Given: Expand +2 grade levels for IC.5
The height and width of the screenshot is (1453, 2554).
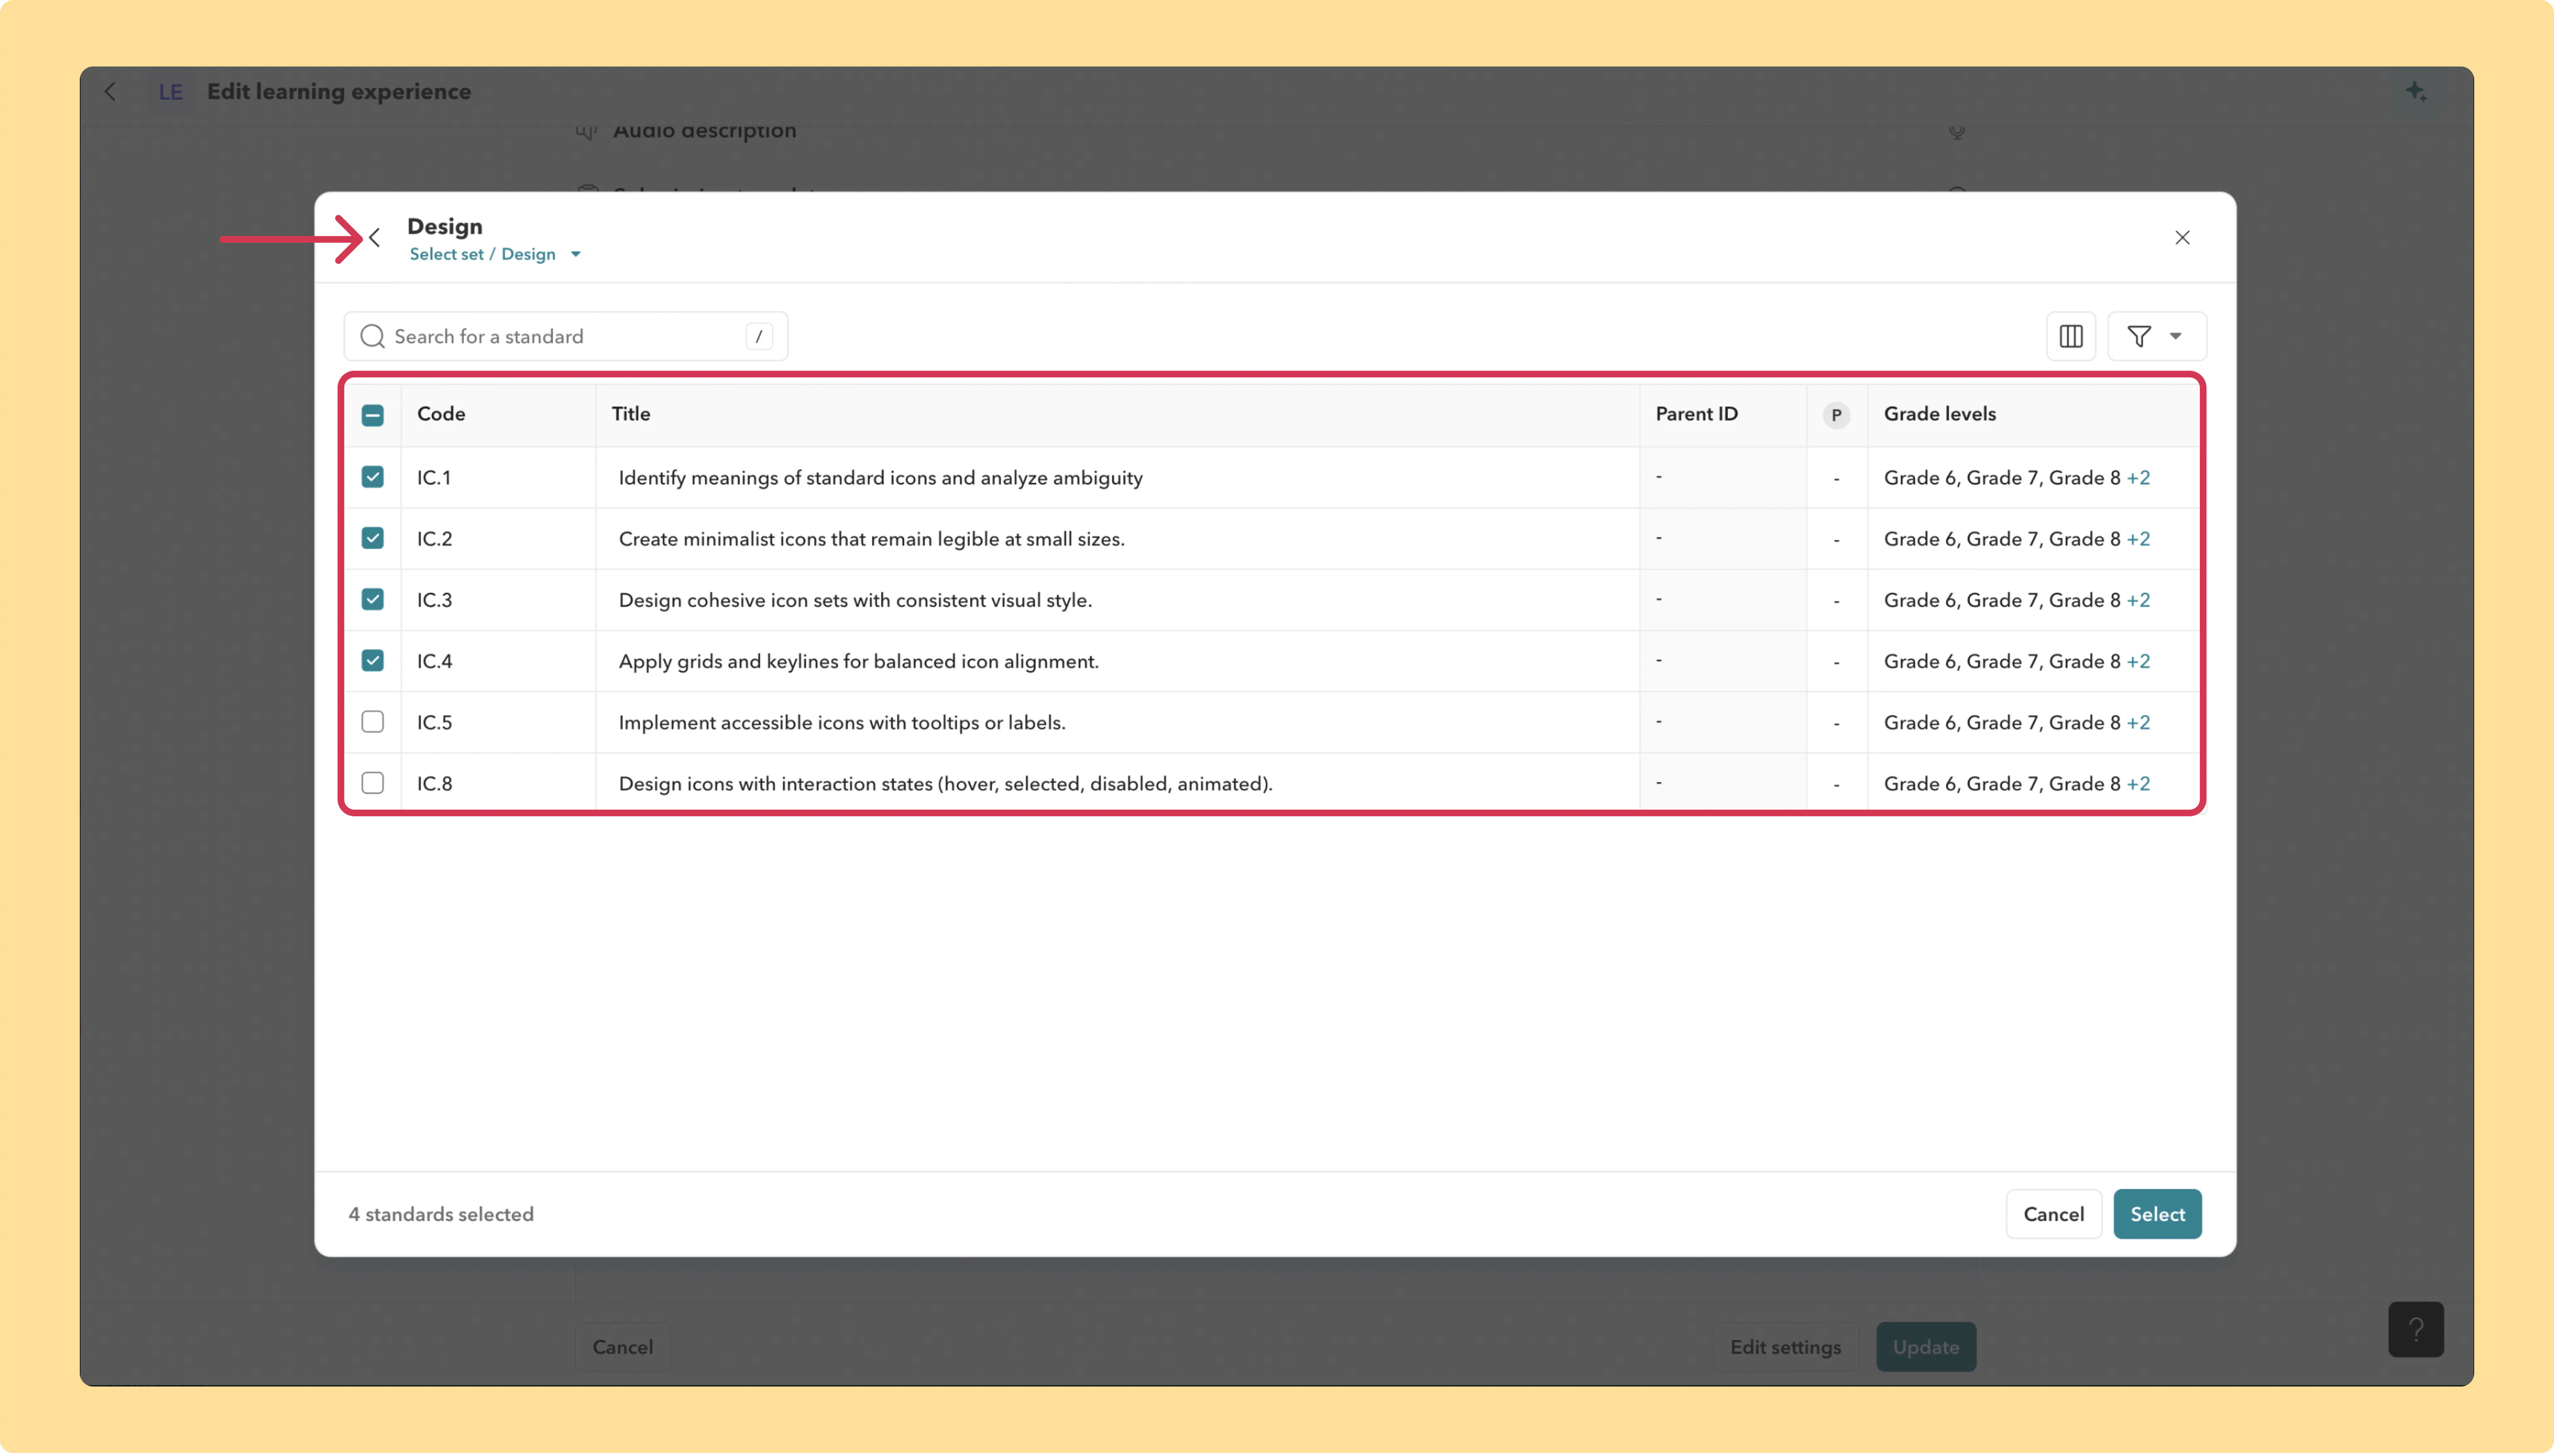Looking at the screenshot, I should point(2138,722).
